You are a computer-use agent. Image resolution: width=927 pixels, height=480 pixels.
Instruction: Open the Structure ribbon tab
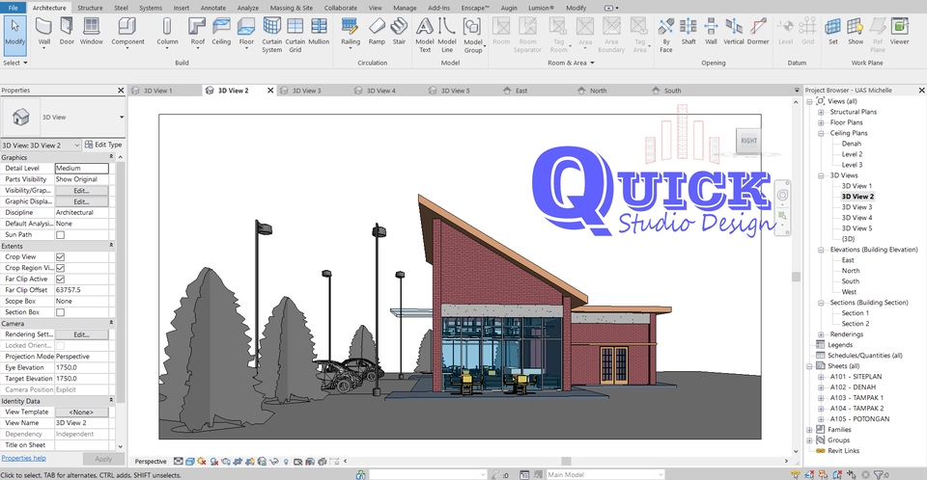point(90,8)
